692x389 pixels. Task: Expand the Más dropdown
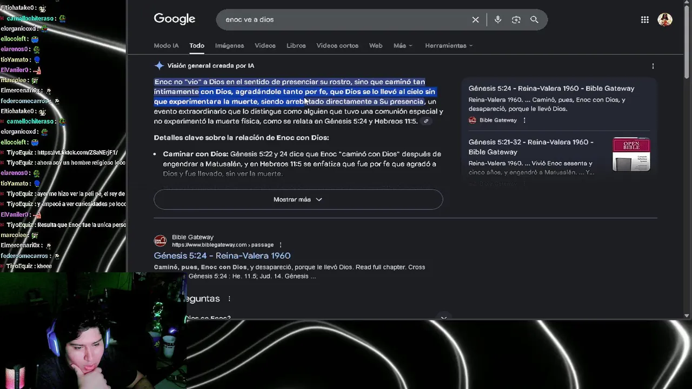pos(403,45)
